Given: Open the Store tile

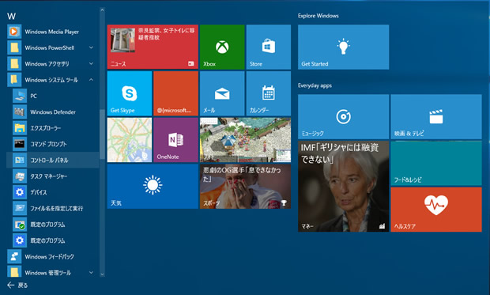Looking at the screenshot, I should pos(269,47).
